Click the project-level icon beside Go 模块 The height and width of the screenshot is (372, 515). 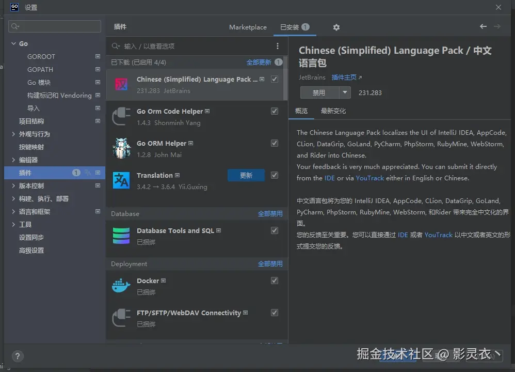98,82
